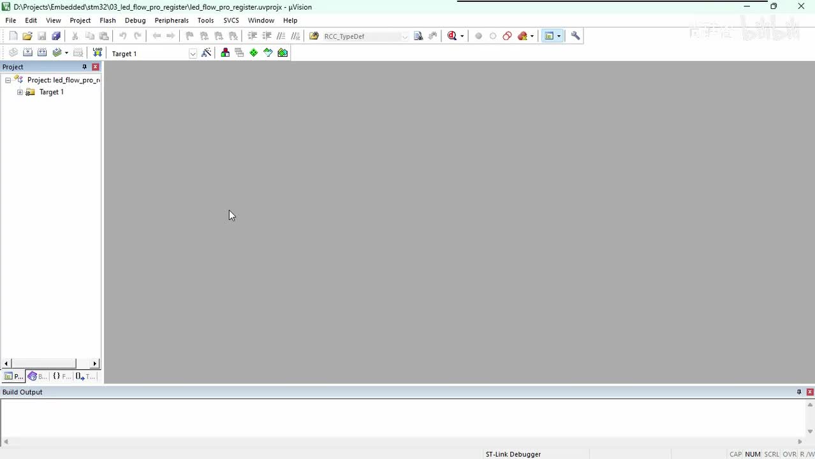Image resolution: width=815 pixels, height=459 pixels.
Task: Open Manage Multi-Project Workspace icon
Action: click(239, 53)
